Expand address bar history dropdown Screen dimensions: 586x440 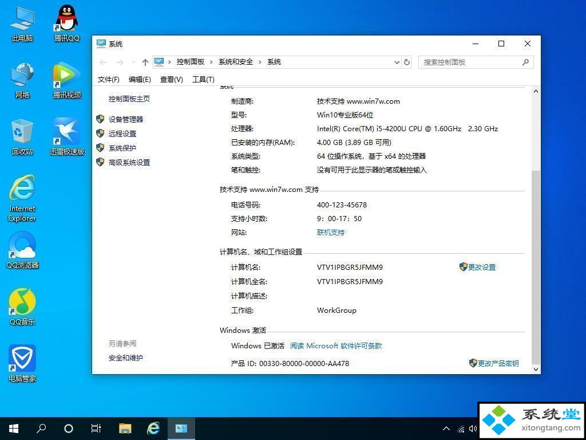397,62
